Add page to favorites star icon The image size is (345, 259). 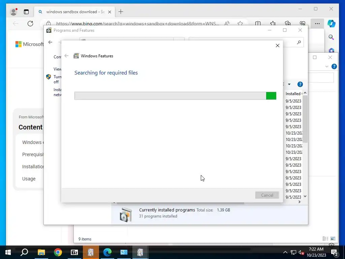pyautogui.click(x=240, y=23)
